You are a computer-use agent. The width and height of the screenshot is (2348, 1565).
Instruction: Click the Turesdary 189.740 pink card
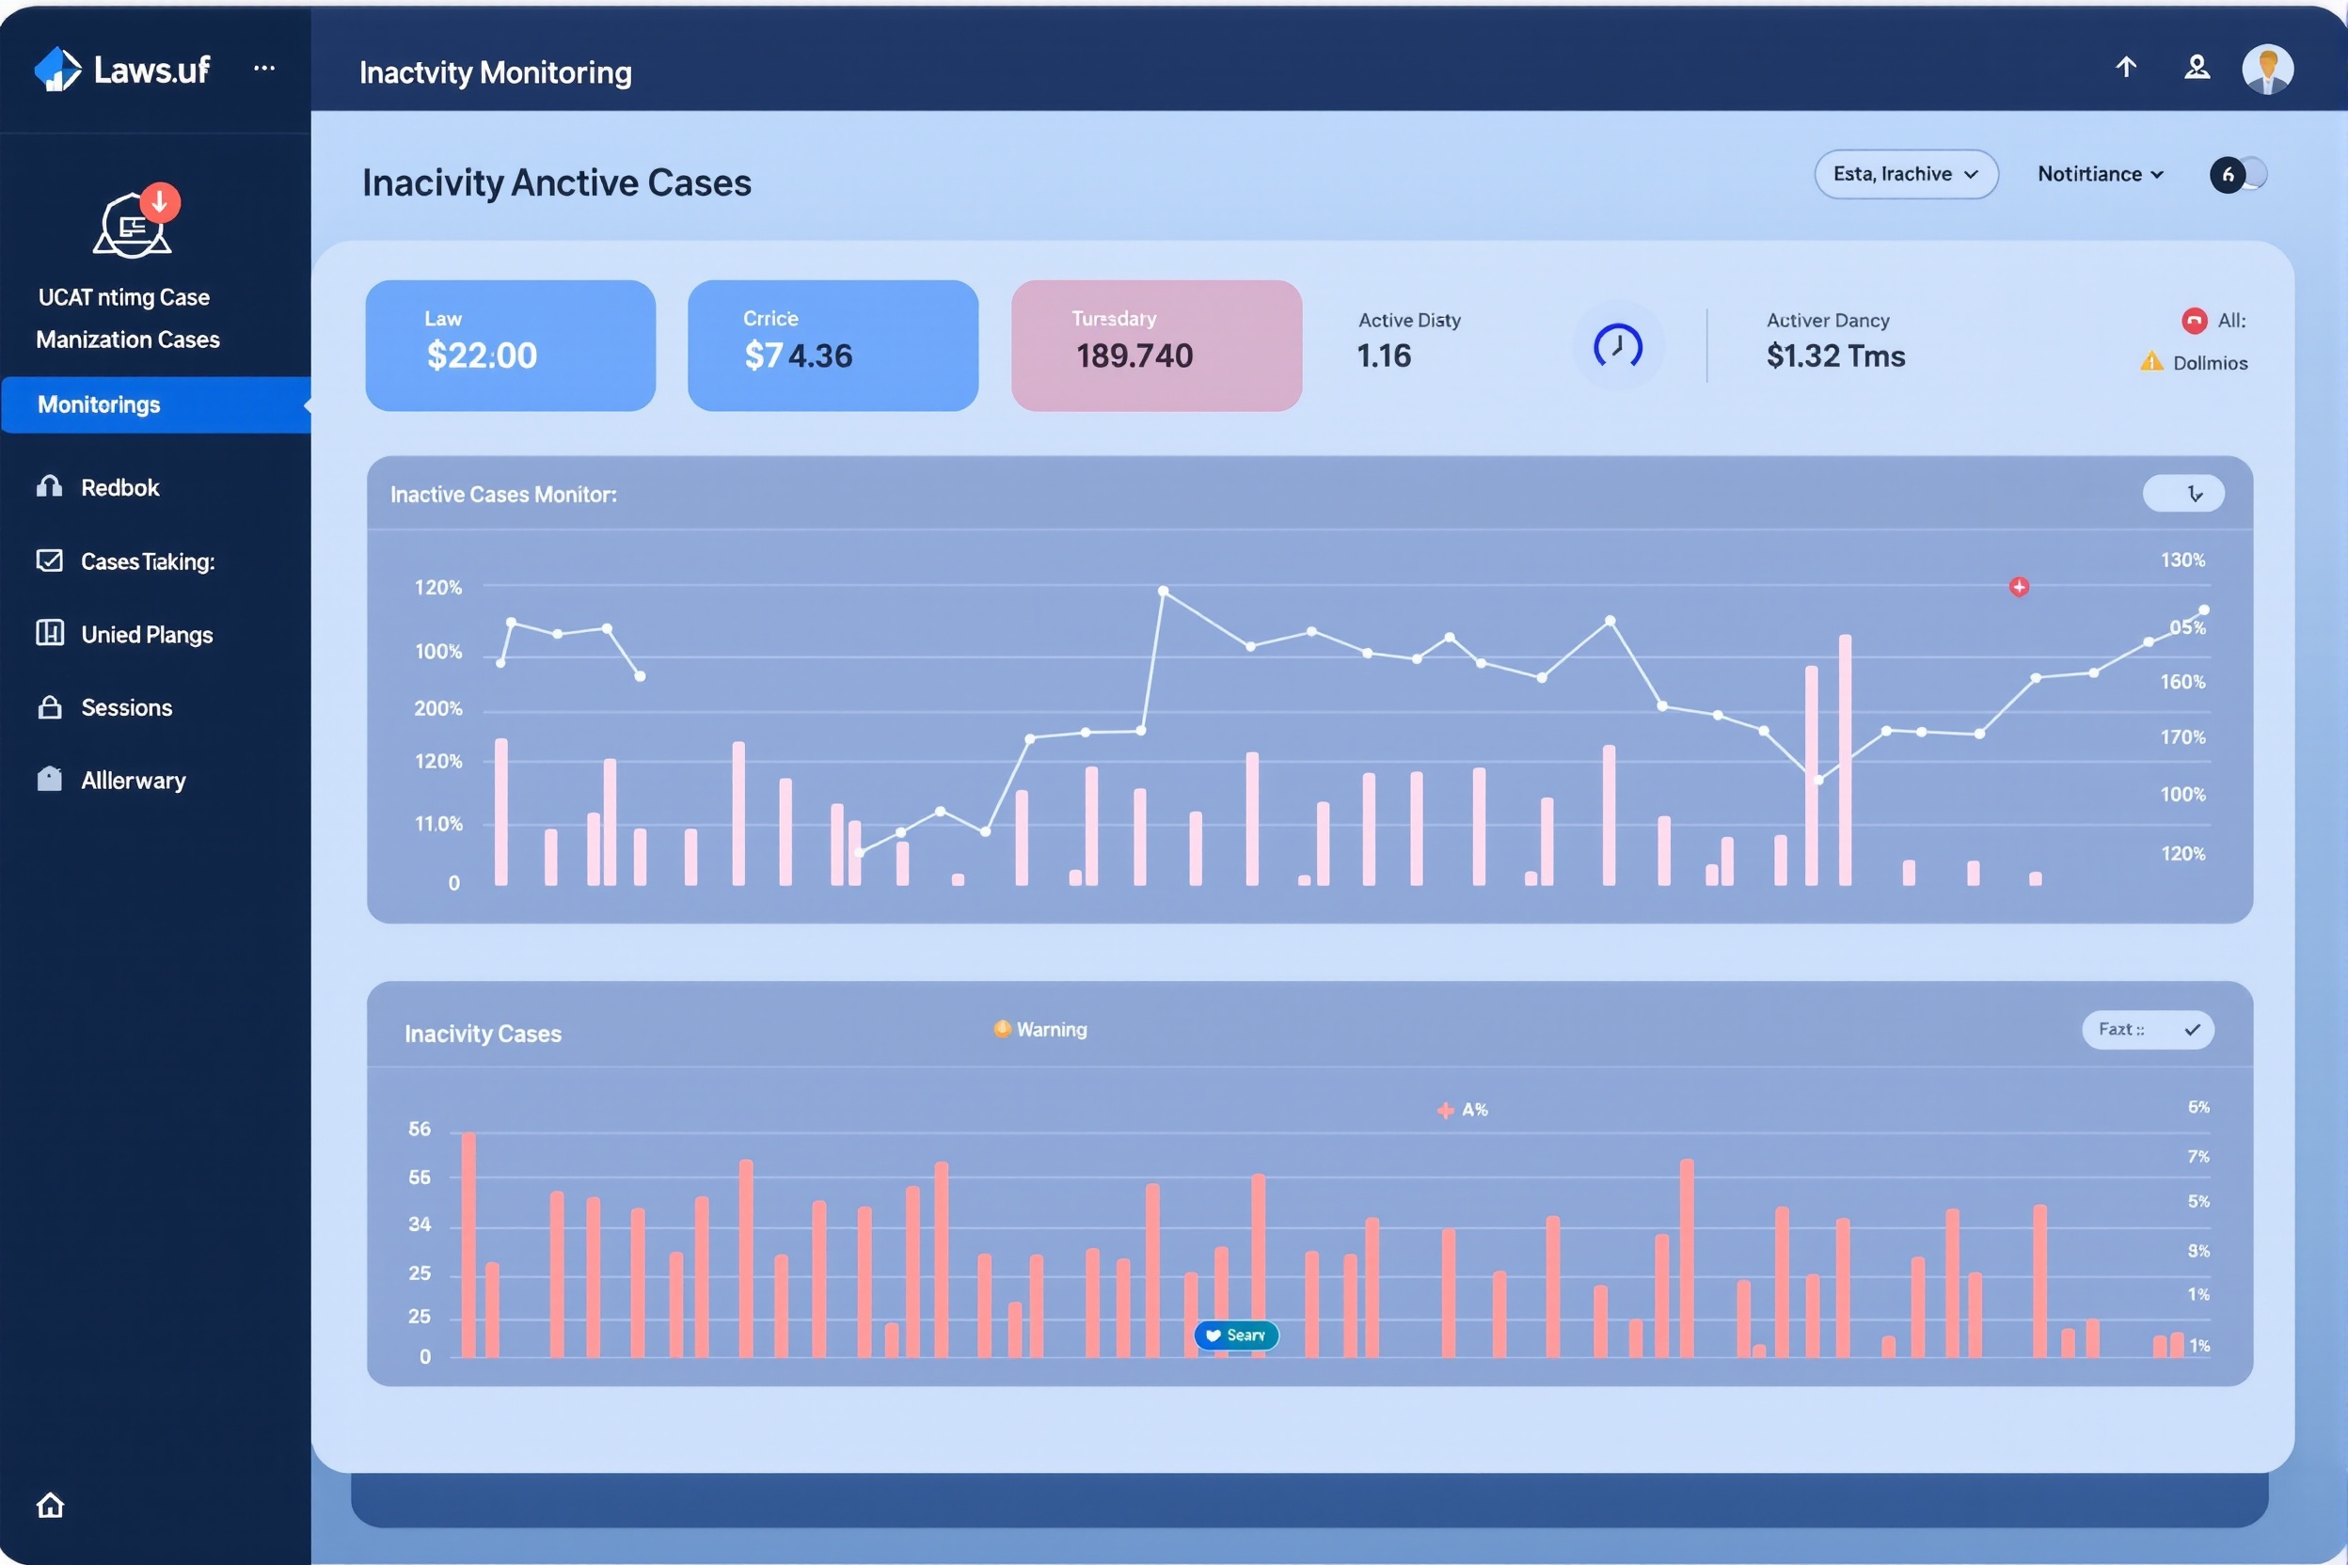tap(1156, 345)
